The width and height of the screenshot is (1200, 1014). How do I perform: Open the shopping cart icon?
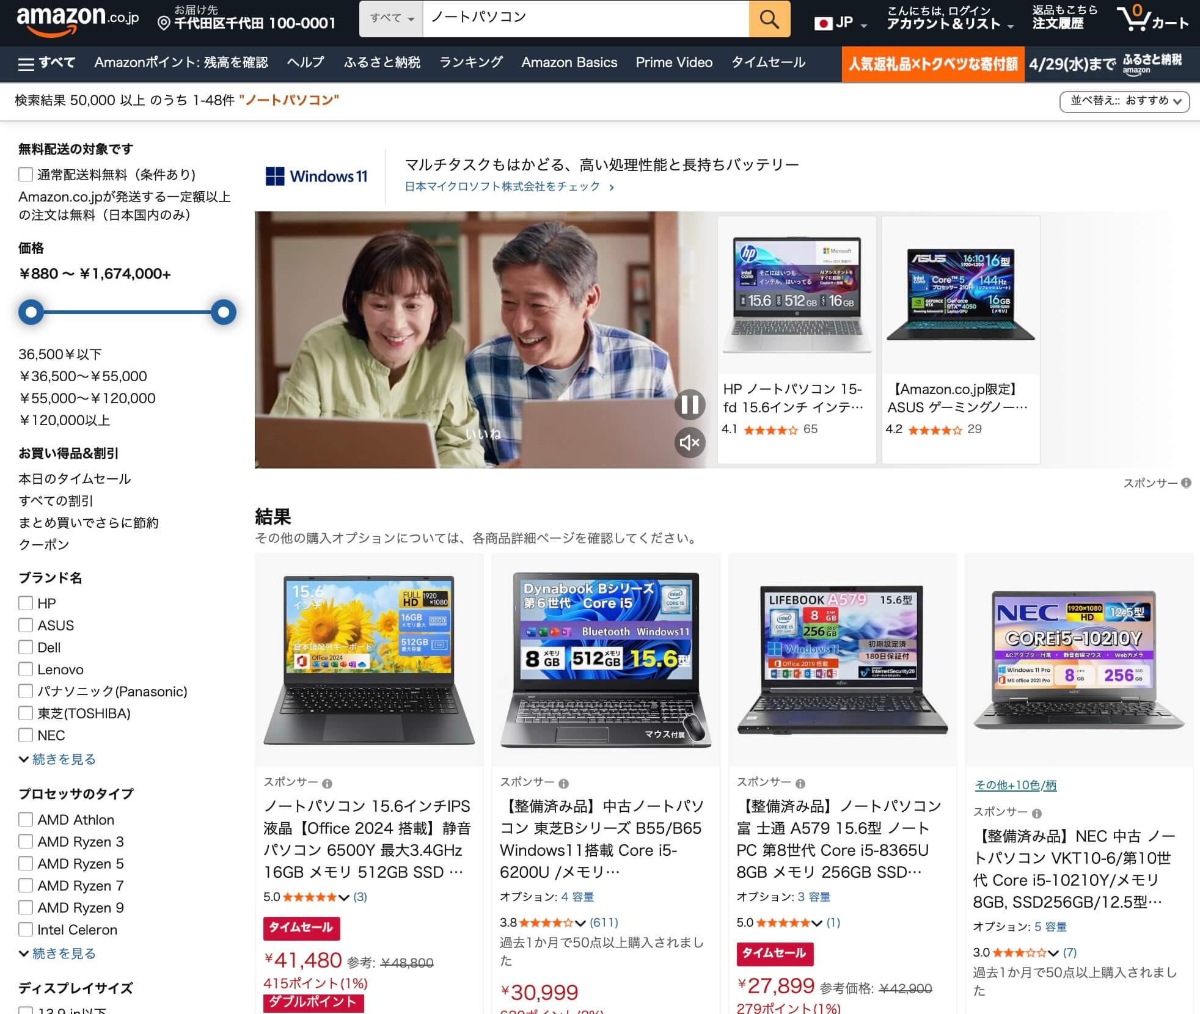1152,19
